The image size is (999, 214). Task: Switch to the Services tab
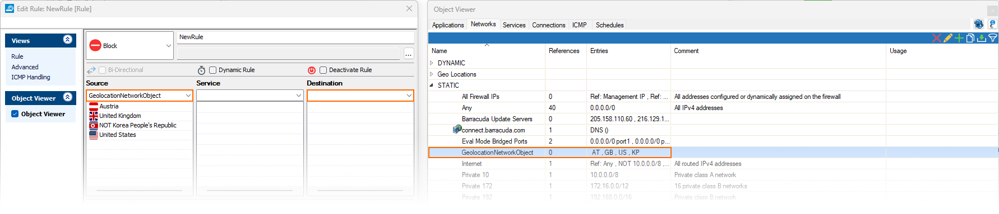click(514, 25)
